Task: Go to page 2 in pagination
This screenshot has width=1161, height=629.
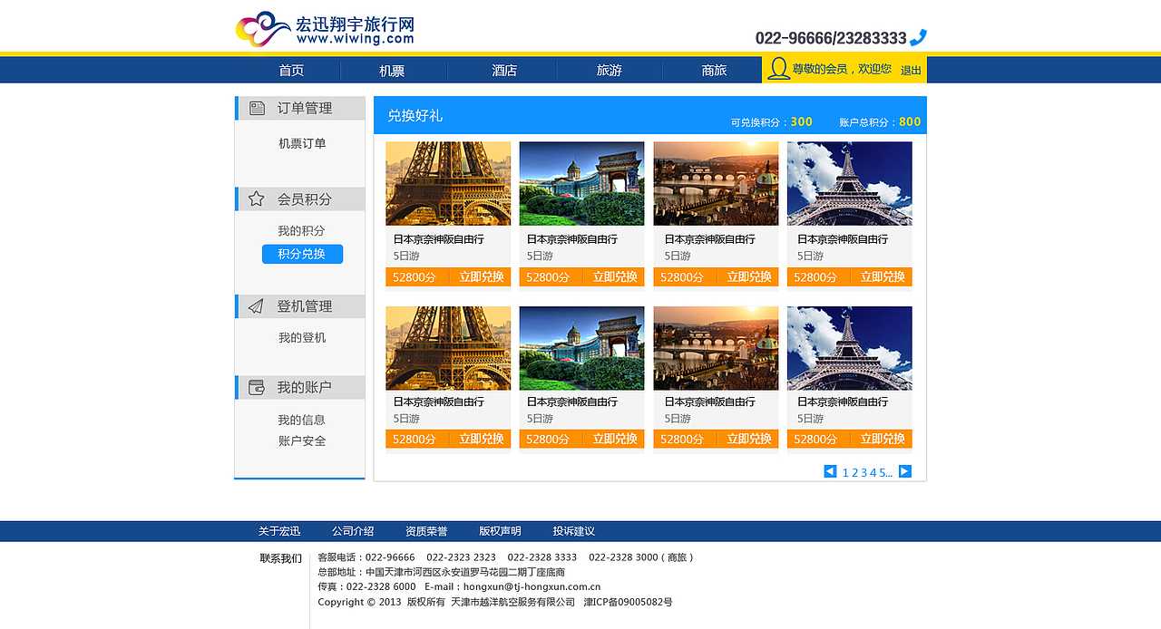Action: [855, 472]
